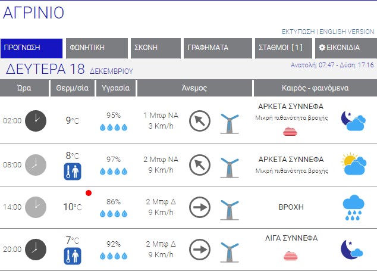Click the cold warning icon at 08:00
This screenshot has width=377, height=271.
72,172
